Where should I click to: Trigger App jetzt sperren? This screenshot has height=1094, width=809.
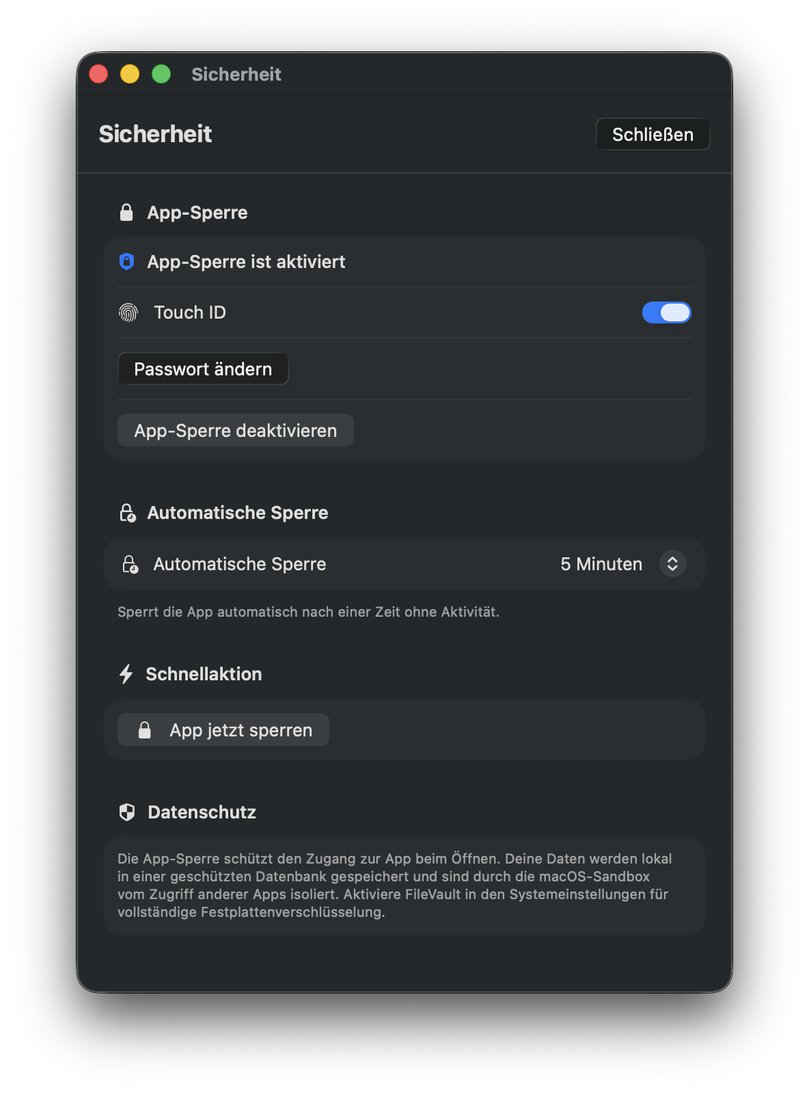(x=223, y=729)
